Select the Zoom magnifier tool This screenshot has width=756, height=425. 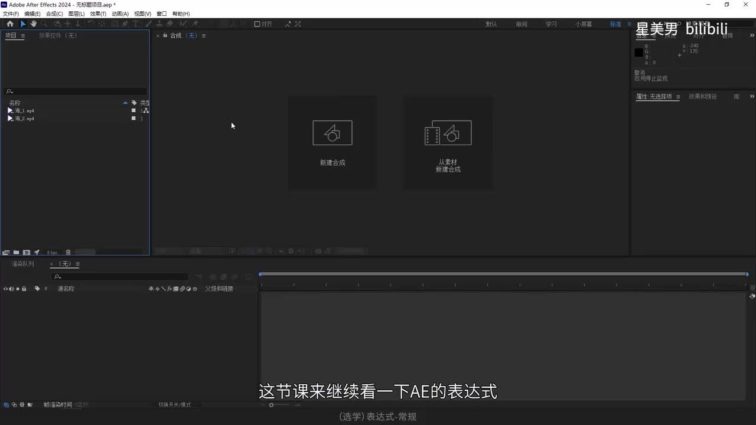point(45,24)
